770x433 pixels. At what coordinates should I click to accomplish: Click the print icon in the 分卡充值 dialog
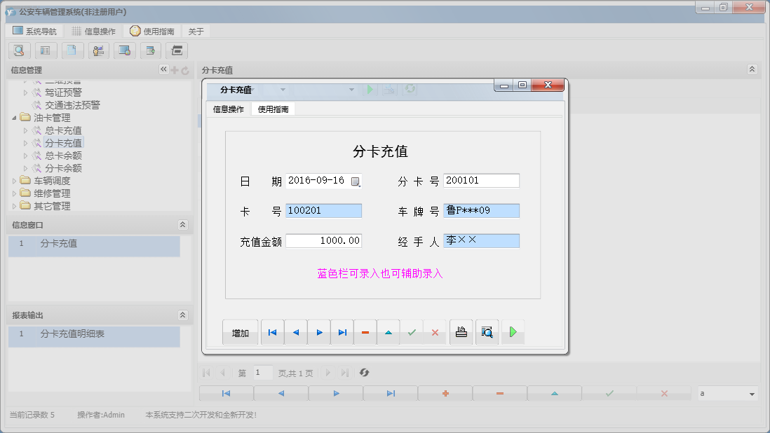click(461, 331)
